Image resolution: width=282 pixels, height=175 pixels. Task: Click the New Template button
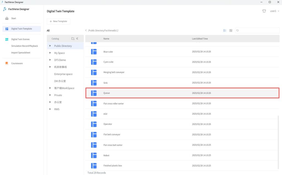pos(58,21)
